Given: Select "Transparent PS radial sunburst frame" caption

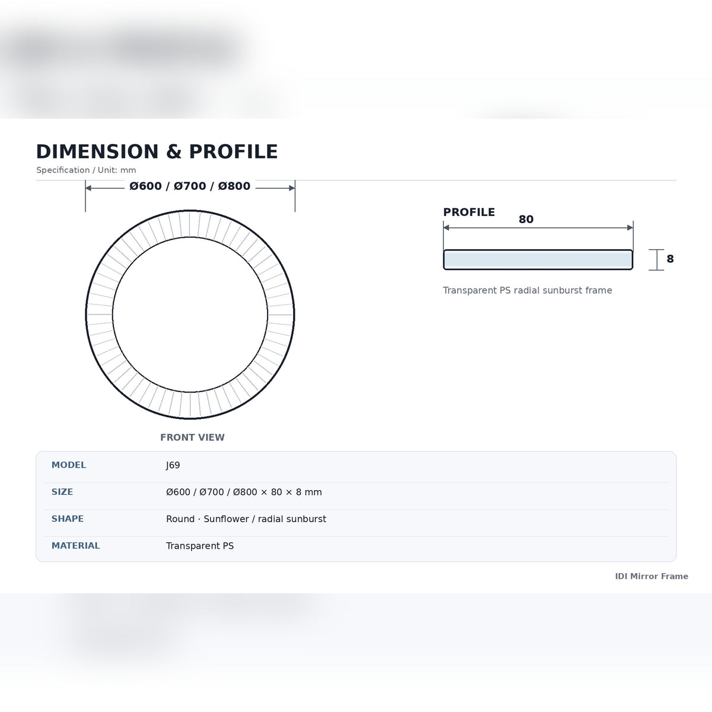Looking at the screenshot, I should pos(527,290).
